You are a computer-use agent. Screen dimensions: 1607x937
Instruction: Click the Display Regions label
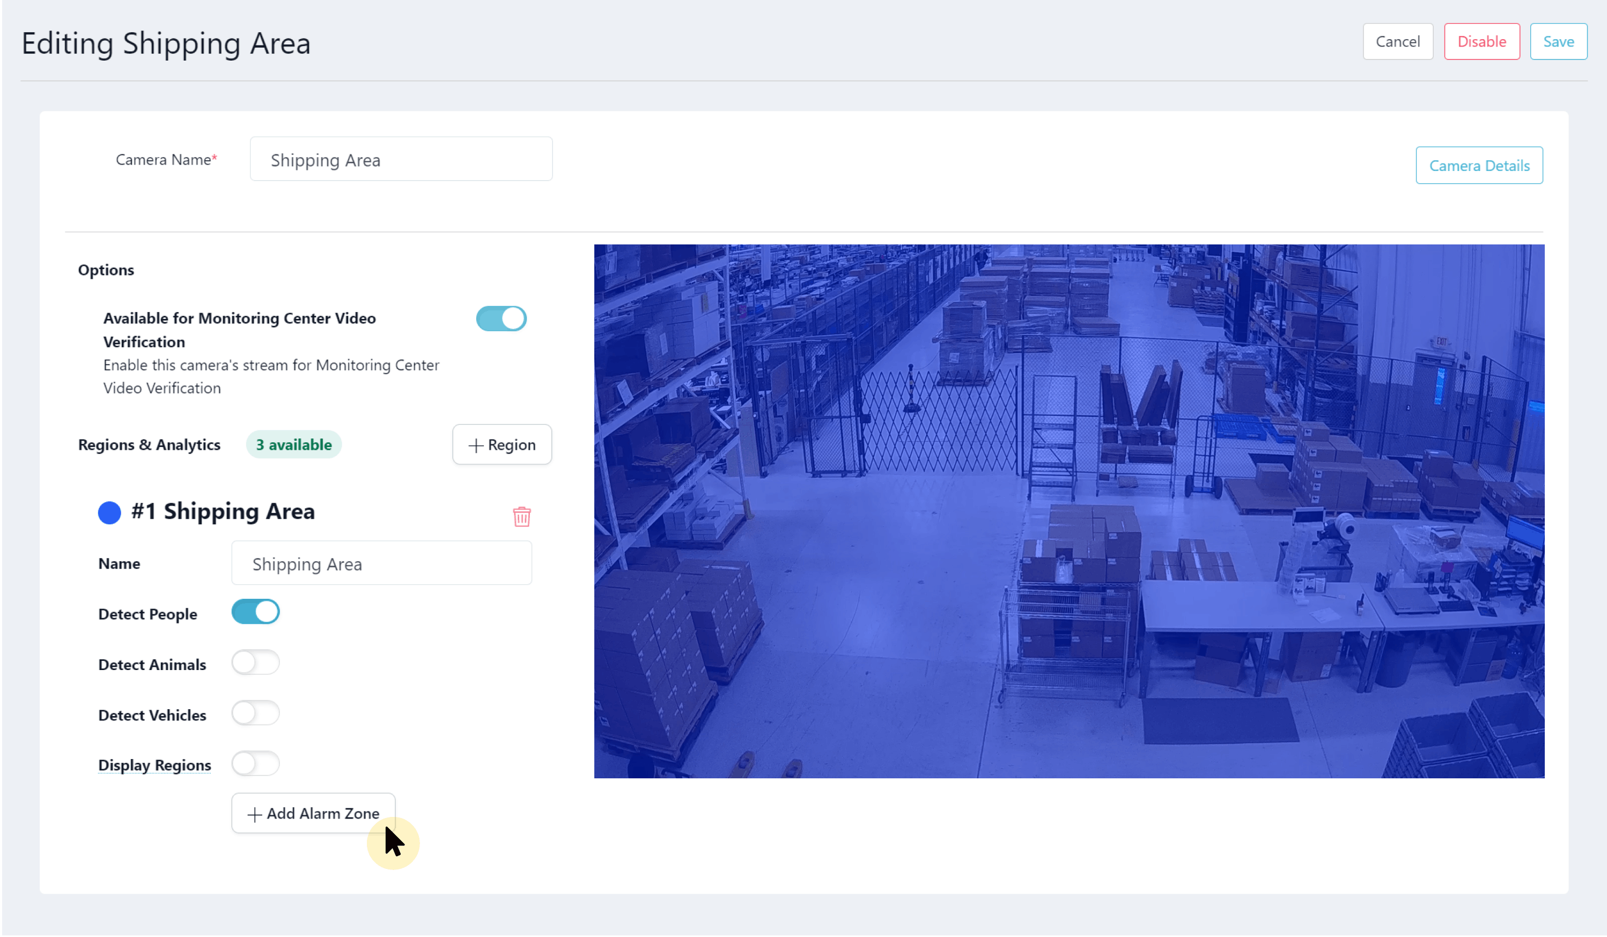point(154,765)
